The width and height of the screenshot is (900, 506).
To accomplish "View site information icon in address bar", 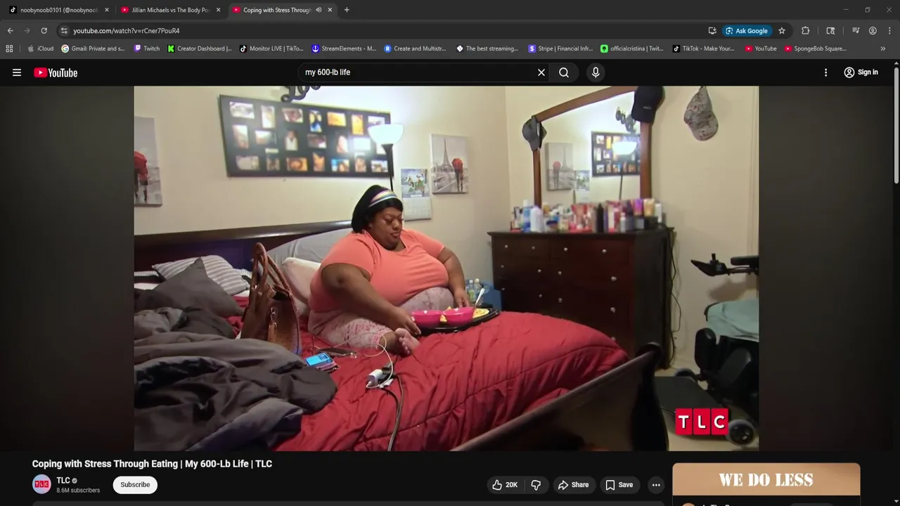I will point(64,31).
